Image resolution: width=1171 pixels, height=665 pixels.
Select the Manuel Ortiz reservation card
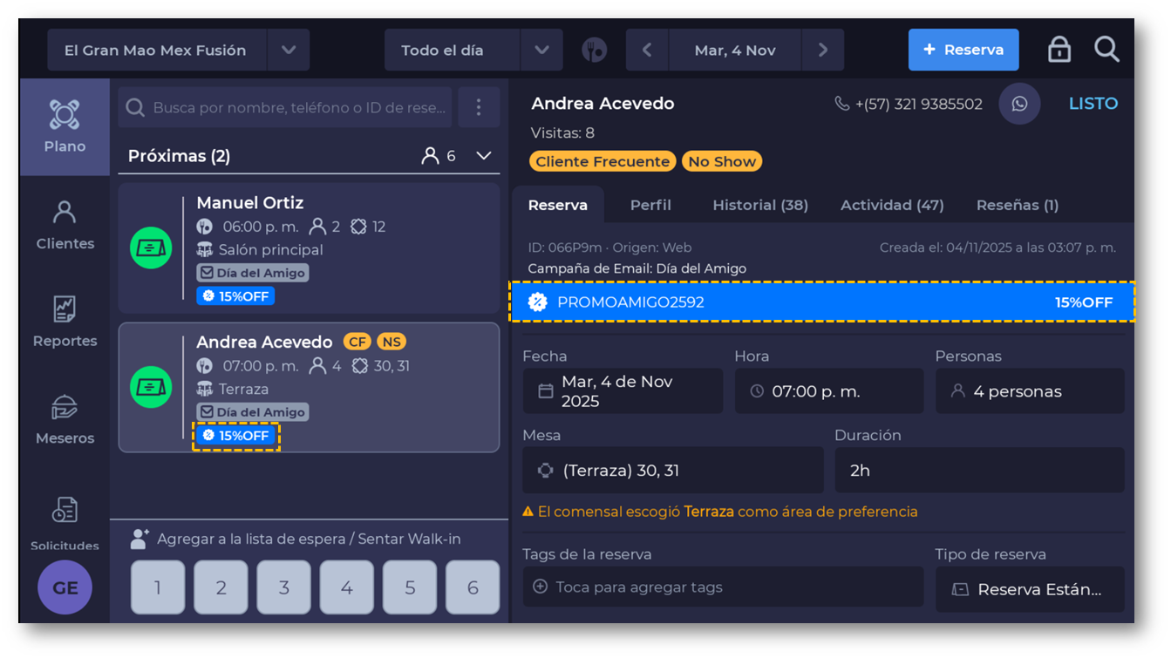[x=309, y=248]
